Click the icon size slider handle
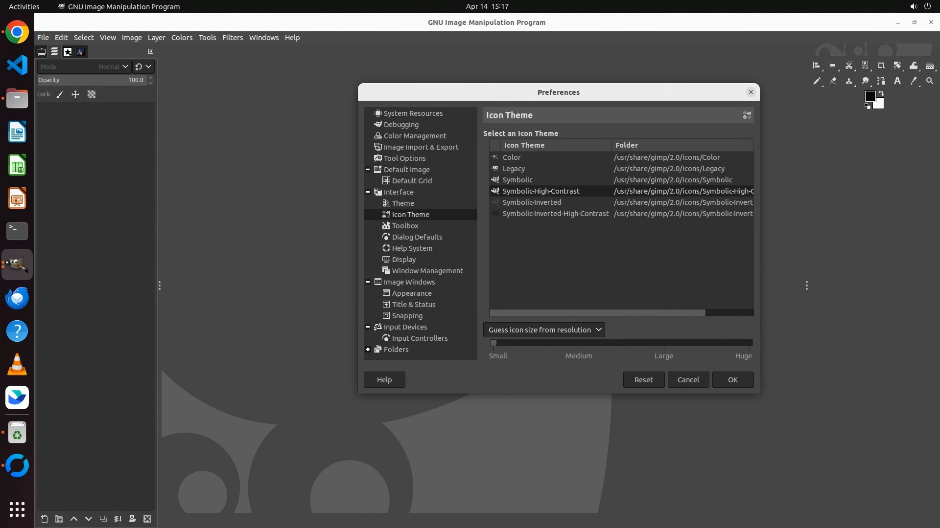Viewport: 940px width, 528px height. [493, 343]
